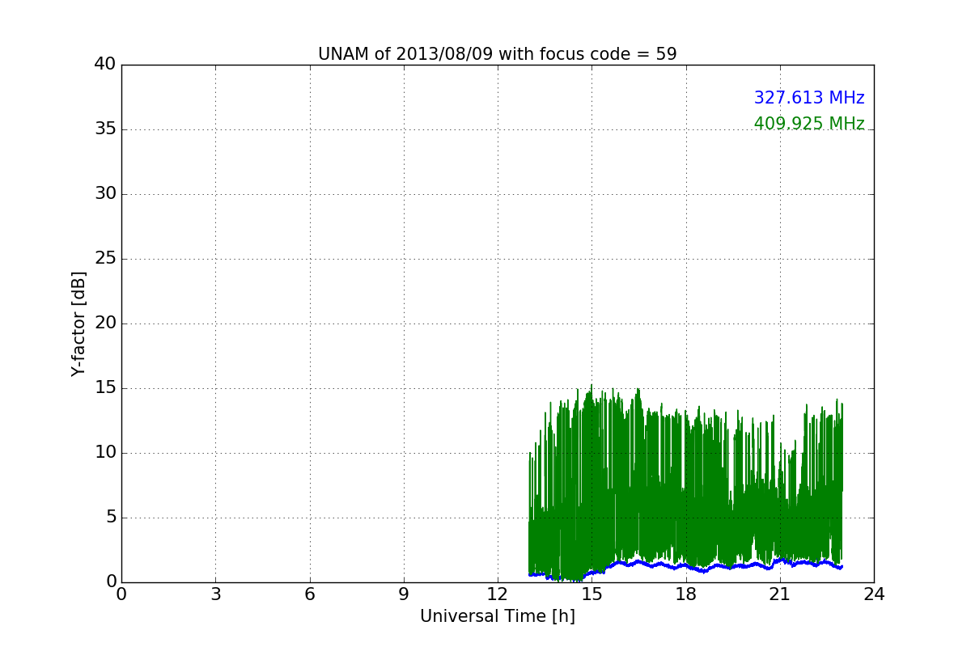Click the x-axis tick label '18'
This screenshot has height=647, width=971.
tap(686, 594)
